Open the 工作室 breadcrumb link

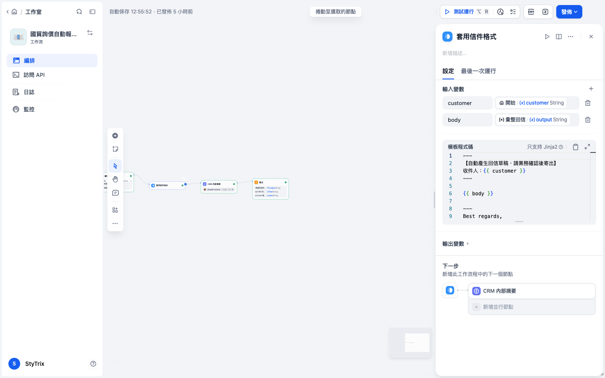click(x=34, y=12)
